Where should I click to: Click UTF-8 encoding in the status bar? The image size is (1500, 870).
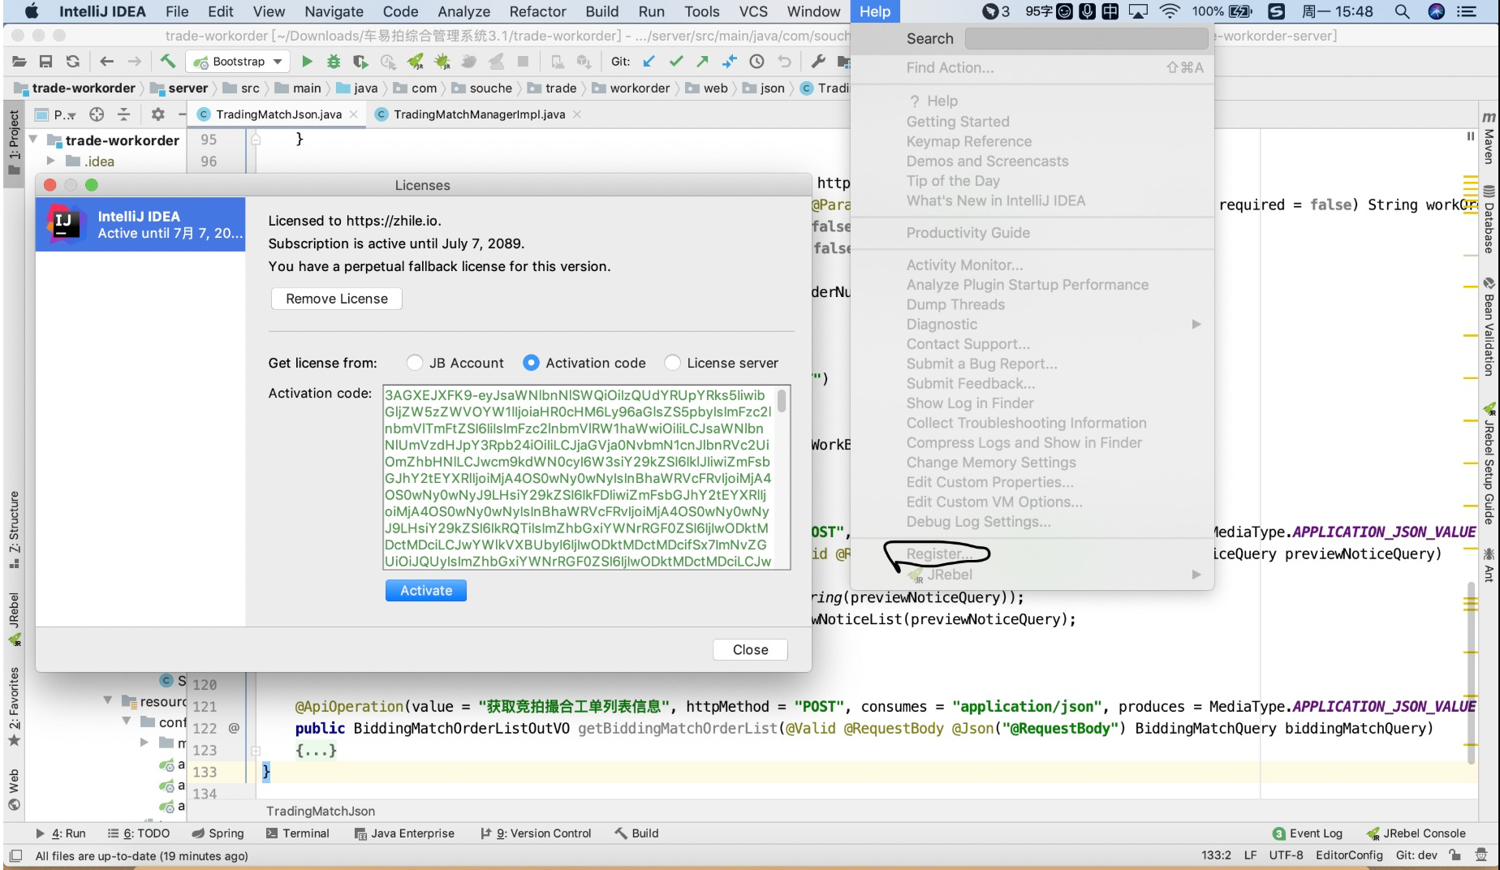coord(1286,855)
